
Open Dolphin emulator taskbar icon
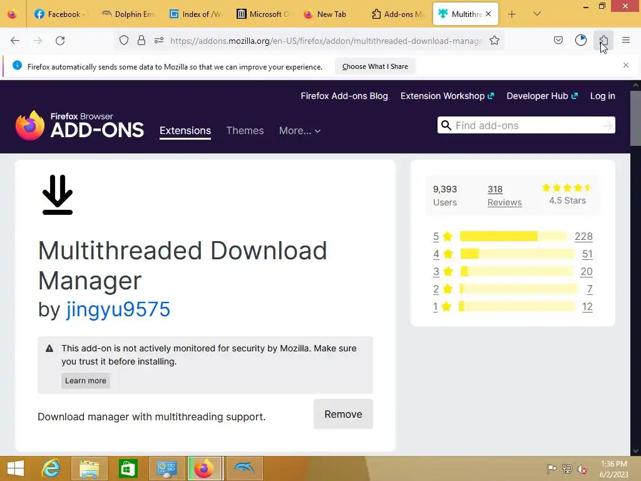[245, 468]
